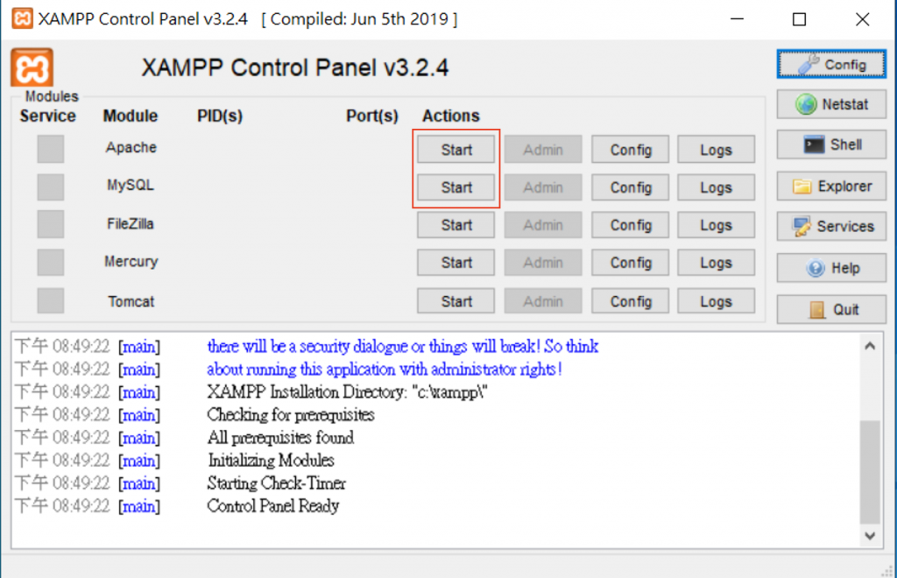Open the Apache Logs menu

[717, 150]
